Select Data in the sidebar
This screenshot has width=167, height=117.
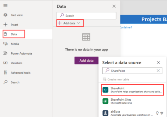point(26,34)
